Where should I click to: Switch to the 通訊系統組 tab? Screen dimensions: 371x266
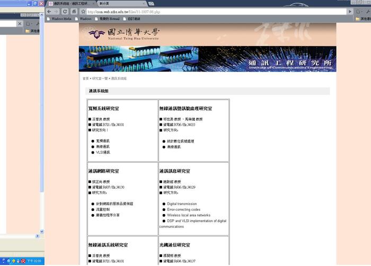pos(70,4)
